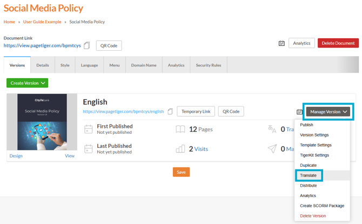Go to the Domain Name tab
The image size is (362, 224).
144,65
